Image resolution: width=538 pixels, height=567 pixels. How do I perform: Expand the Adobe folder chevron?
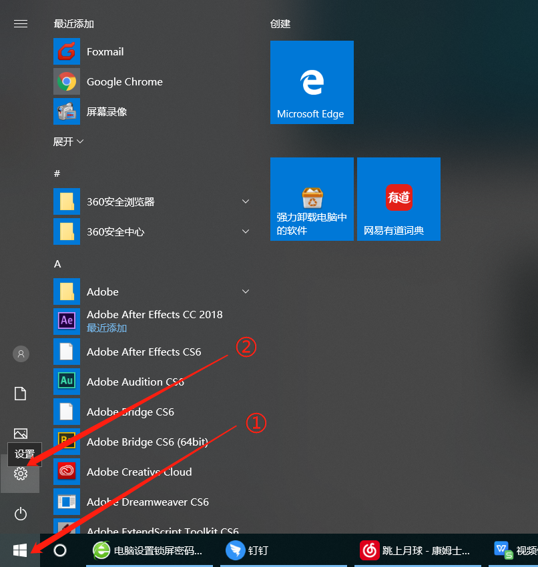(x=246, y=292)
